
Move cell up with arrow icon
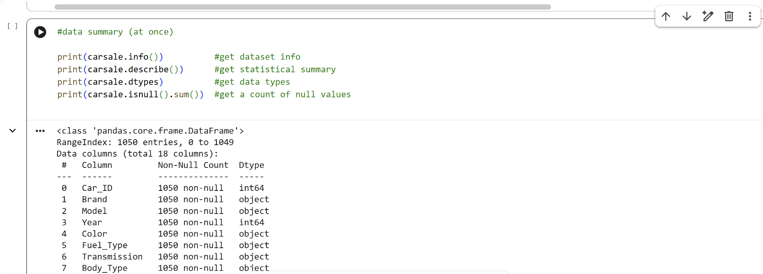666,16
